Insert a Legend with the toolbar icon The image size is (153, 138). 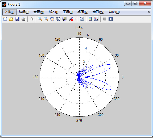[x=96, y=19]
